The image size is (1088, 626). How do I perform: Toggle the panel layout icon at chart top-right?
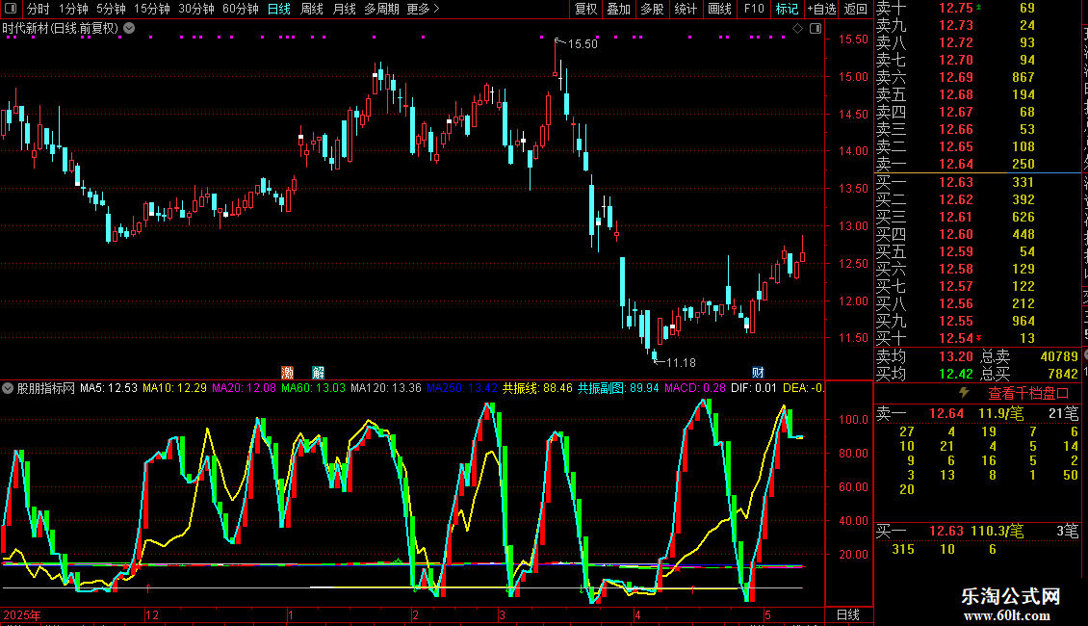816,29
